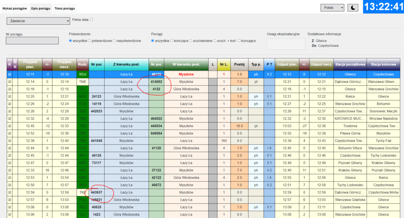Open train number 443937

pyautogui.click(x=97, y=192)
